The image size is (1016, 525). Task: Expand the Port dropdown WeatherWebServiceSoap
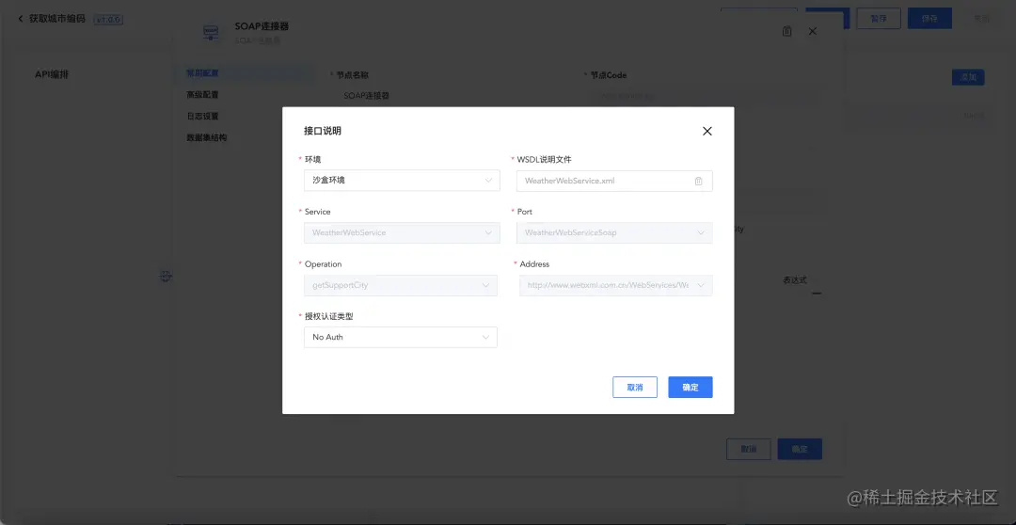tap(614, 232)
